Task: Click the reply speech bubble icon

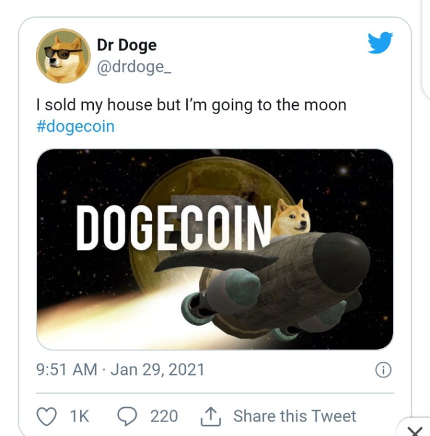Action: click(127, 416)
